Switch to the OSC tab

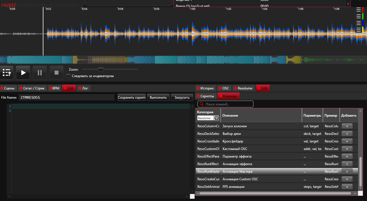tap(224, 88)
